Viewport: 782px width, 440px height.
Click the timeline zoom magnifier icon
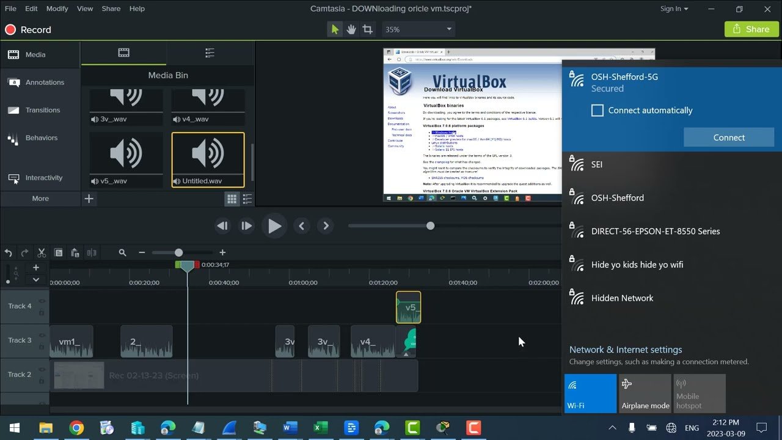coord(122,252)
